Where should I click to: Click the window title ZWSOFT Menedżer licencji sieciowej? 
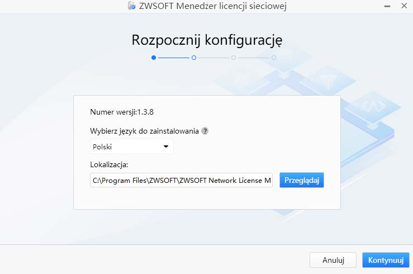click(215, 6)
